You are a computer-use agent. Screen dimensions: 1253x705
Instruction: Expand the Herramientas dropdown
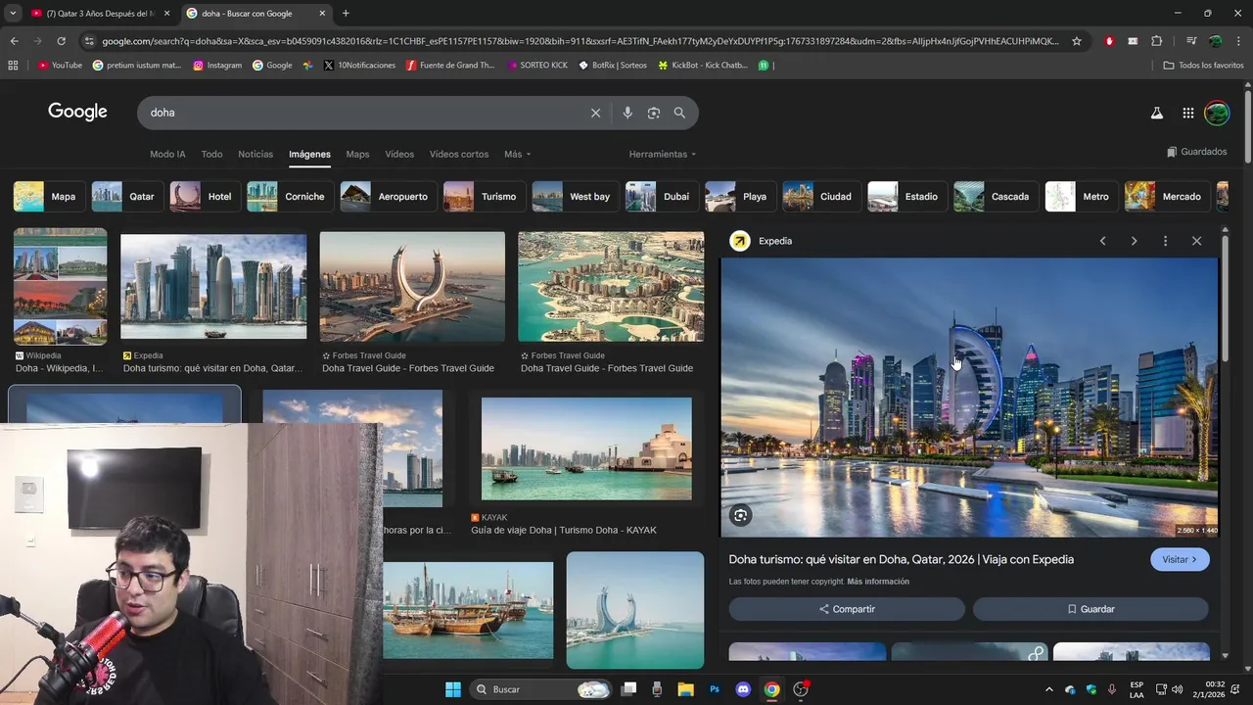point(663,154)
